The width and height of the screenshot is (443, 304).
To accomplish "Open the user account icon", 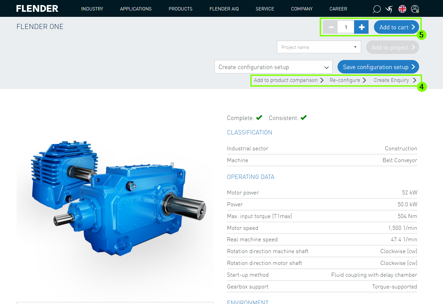I will [x=415, y=9].
